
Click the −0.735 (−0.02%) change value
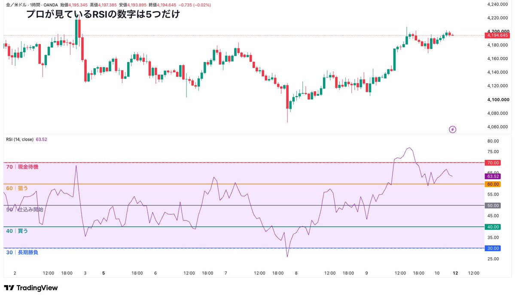click(x=195, y=5)
